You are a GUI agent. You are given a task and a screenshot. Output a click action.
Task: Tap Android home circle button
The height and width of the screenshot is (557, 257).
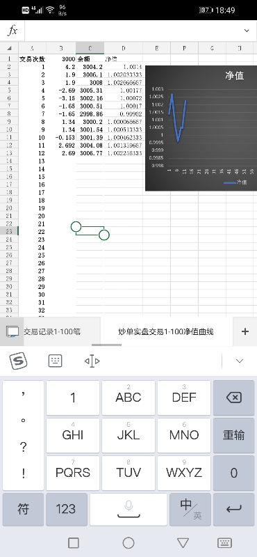pyautogui.click(x=128, y=543)
